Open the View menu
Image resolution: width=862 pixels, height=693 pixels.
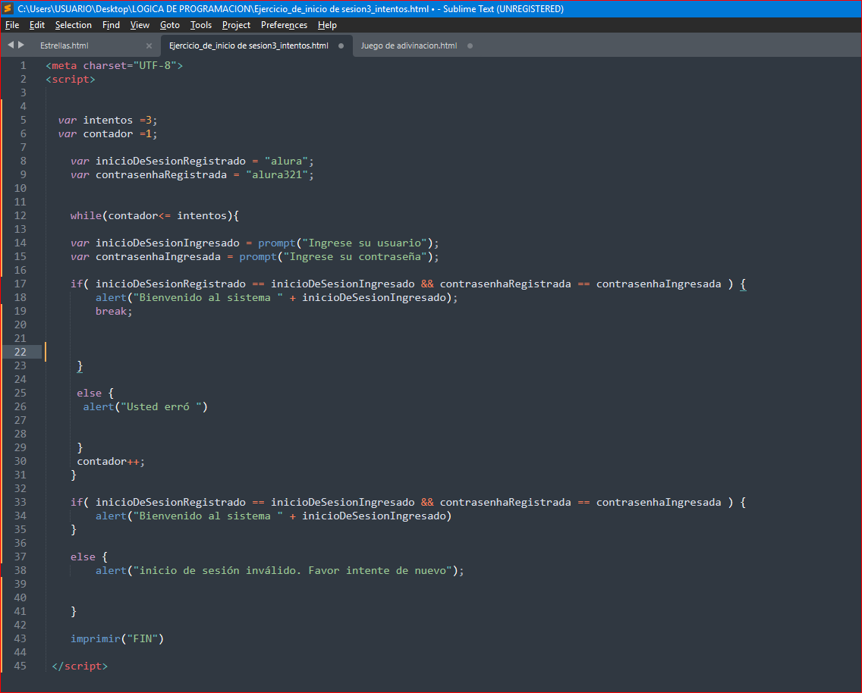pos(140,25)
